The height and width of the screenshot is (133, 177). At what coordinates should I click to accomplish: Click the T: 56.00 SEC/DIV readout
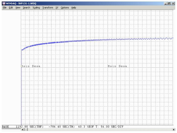tap(109, 127)
